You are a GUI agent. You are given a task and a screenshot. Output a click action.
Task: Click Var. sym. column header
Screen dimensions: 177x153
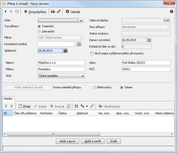pyautogui.click(x=106, y=113)
